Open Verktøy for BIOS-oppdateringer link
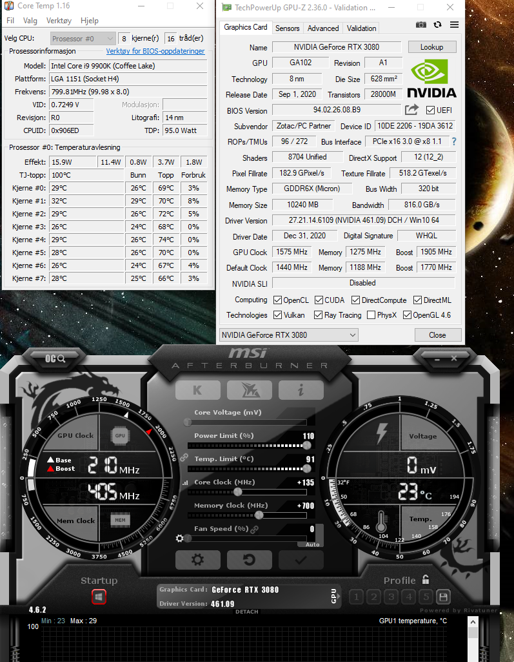Image resolution: width=514 pixels, height=662 pixels. click(155, 51)
